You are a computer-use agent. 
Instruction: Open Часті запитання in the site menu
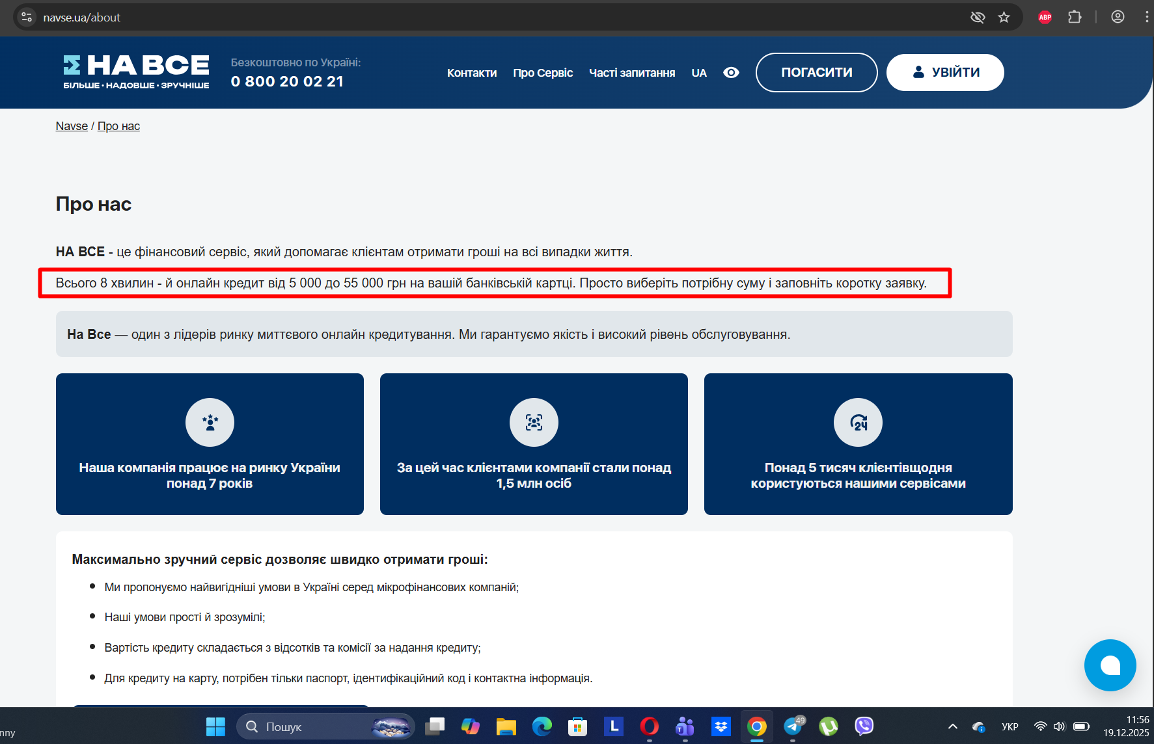[x=632, y=73]
